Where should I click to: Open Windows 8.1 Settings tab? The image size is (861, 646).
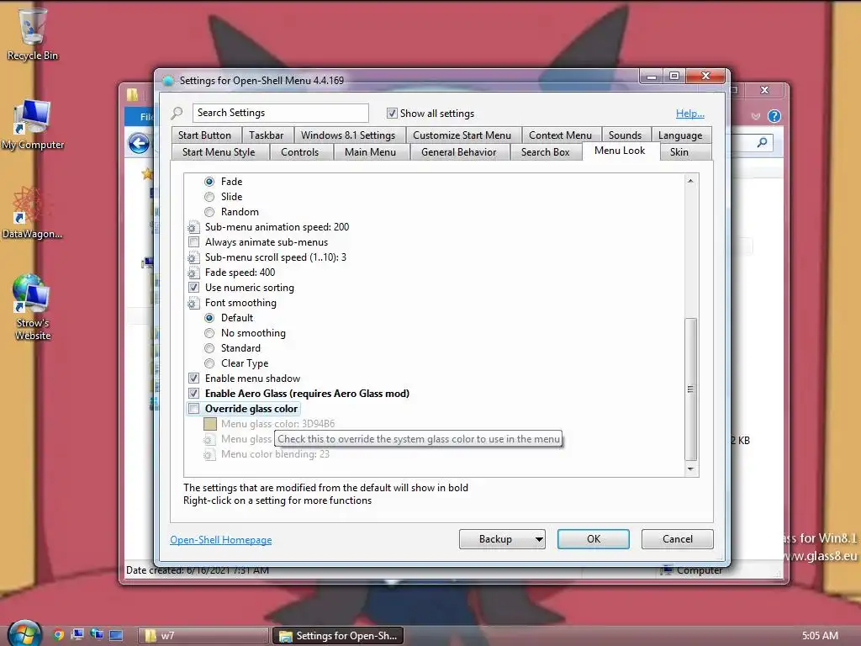pyautogui.click(x=348, y=135)
